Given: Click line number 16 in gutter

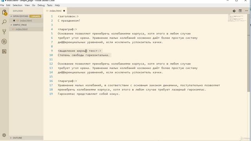Looking at the screenshot, I should [51, 81].
